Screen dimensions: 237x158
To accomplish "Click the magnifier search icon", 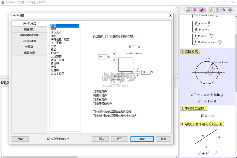I will point(224,10).
